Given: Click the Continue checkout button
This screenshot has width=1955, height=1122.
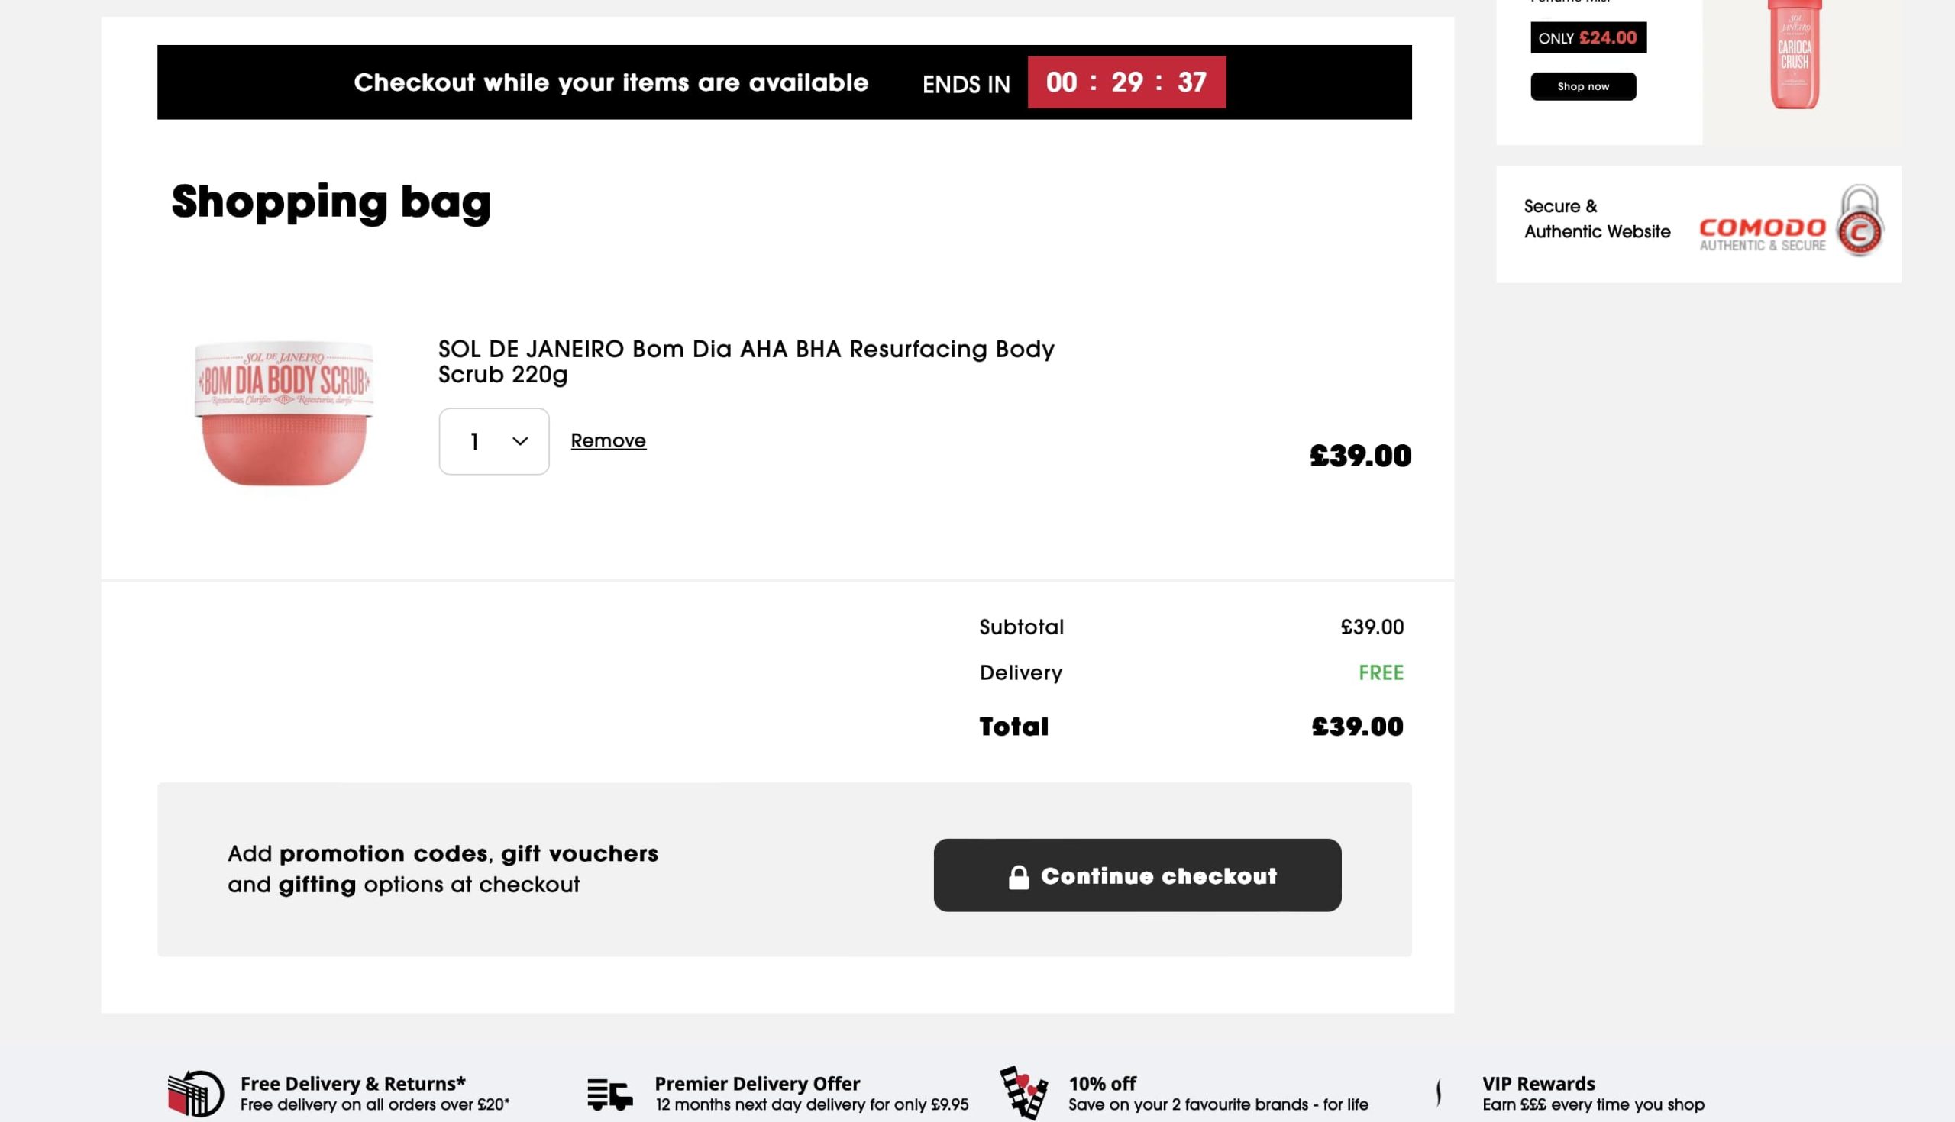Looking at the screenshot, I should [x=1136, y=875].
